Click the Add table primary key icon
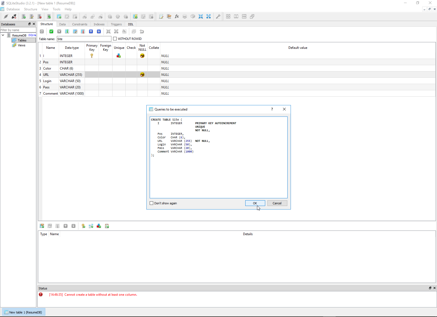Image resolution: width=437 pixels, height=317 pixels. 83,226
